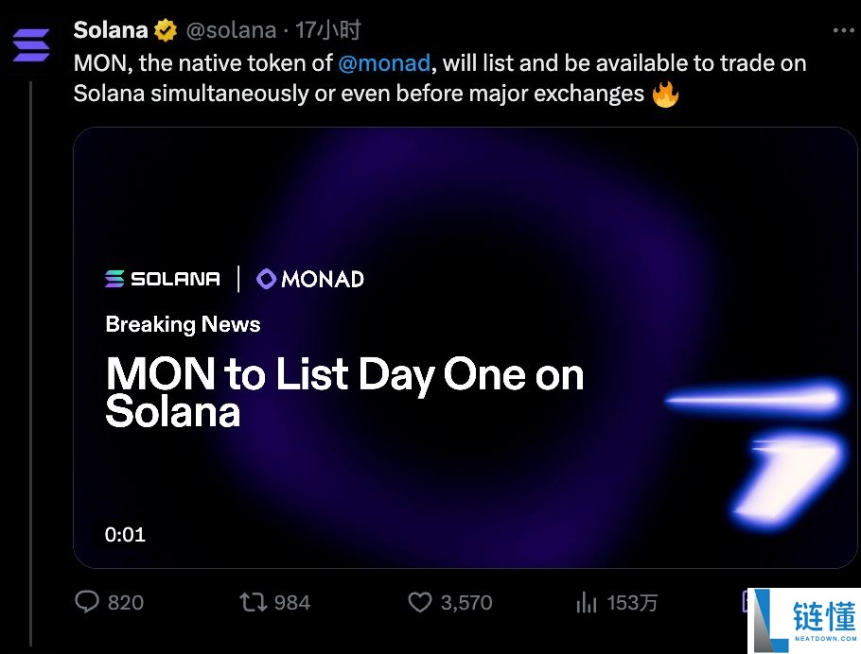Like the tweet with the heart icon
The image size is (861, 654).
tap(420, 602)
